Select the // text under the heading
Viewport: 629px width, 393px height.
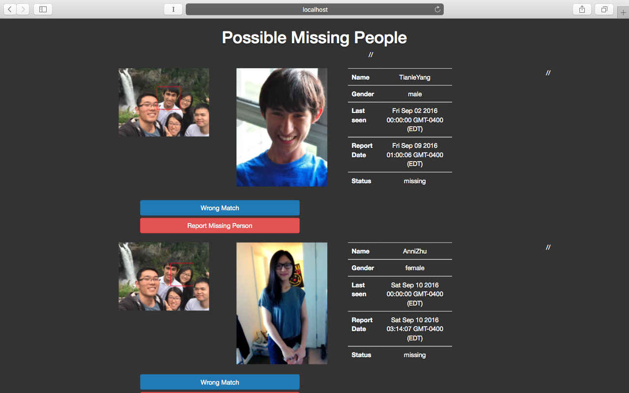tap(371, 55)
